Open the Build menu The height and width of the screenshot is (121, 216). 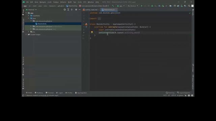point(70,2)
